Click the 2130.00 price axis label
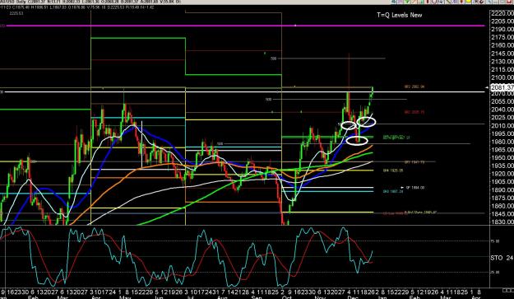514x299 pixels. 502,62
